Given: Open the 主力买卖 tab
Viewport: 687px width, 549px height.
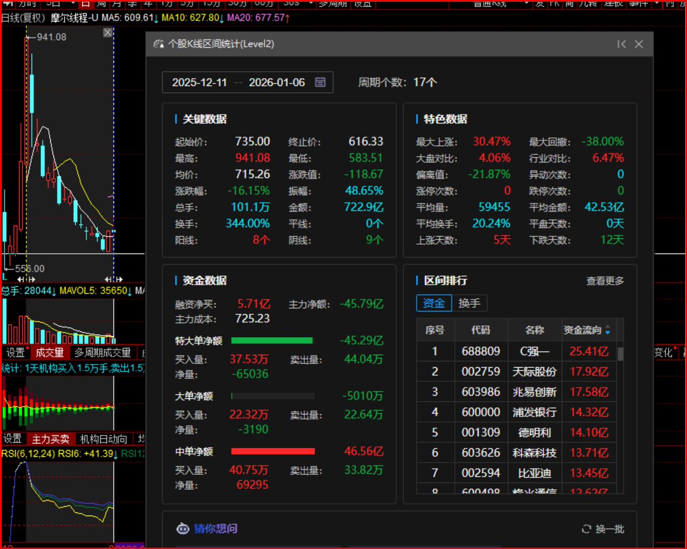Looking at the screenshot, I should [x=52, y=439].
